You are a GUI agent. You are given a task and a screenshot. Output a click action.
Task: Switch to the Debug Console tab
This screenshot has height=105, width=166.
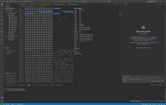pyautogui.click(x=22, y=85)
